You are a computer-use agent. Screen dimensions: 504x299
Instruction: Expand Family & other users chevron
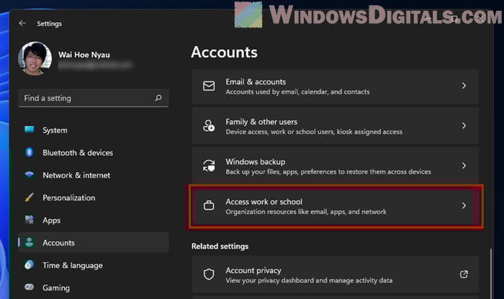tap(464, 125)
